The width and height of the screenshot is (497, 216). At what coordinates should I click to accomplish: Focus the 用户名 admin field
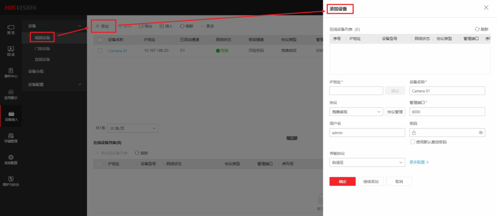tap(367, 133)
